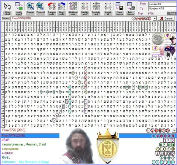Click the Zoom-in magnifier icon
The width and height of the screenshot is (177, 165).
click(x=30, y=6)
